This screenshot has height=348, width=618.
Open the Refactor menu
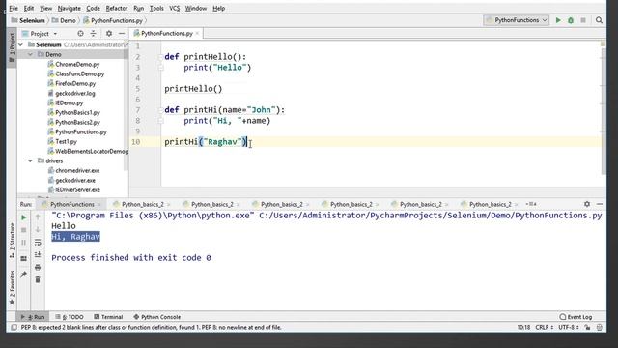click(117, 8)
